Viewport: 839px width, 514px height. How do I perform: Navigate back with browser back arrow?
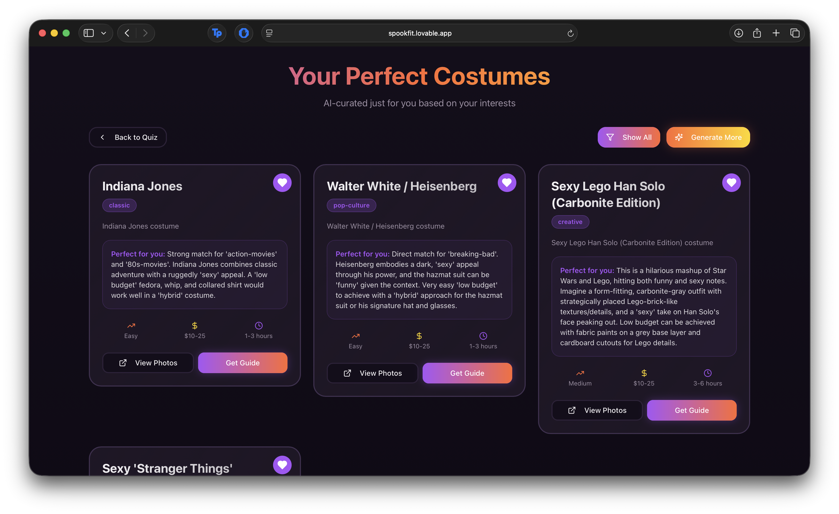(x=127, y=33)
